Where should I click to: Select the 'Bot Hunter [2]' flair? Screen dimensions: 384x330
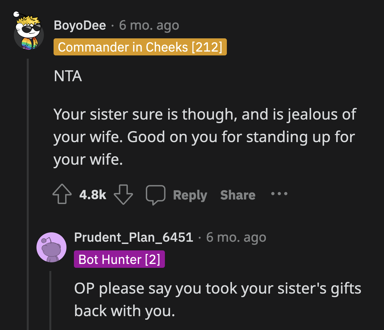(119, 259)
